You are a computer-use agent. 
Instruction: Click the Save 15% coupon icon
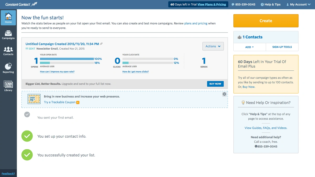[34, 99]
